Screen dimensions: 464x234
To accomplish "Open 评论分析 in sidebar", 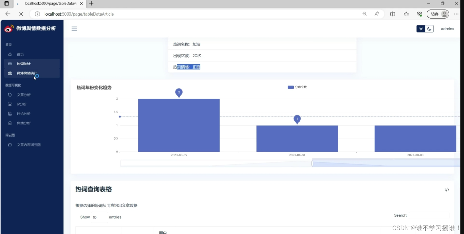I will click(x=24, y=114).
